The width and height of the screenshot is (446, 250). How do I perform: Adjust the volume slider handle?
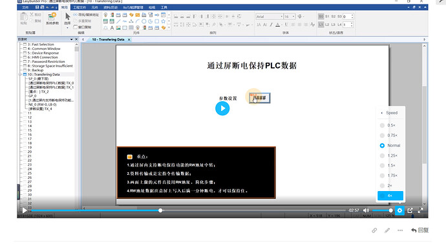tap(391, 210)
